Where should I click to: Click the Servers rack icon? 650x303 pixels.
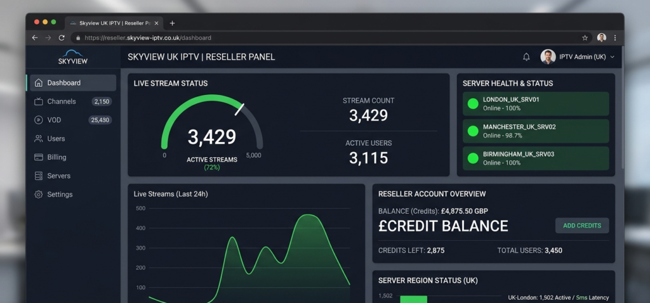point(39,176)
